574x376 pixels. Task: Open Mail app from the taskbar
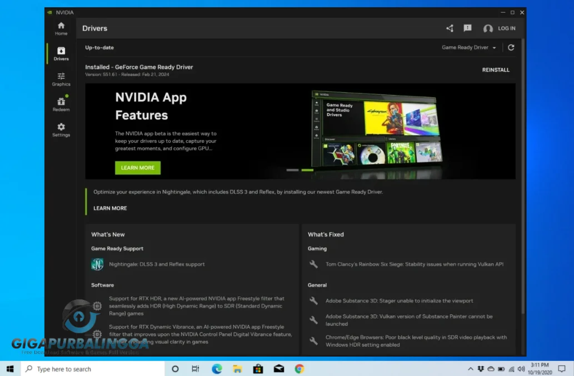[x=279, y=369]
